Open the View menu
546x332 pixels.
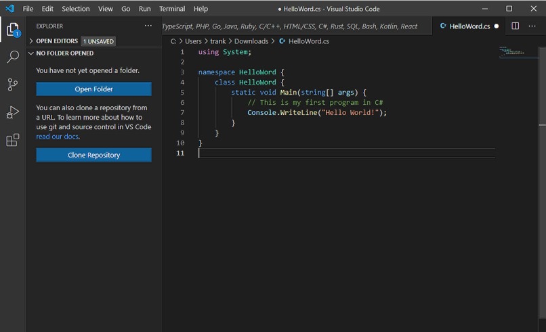coord(105,9)
